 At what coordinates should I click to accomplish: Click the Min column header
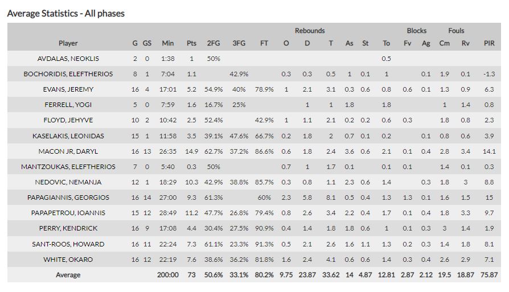tap(168, 43)
